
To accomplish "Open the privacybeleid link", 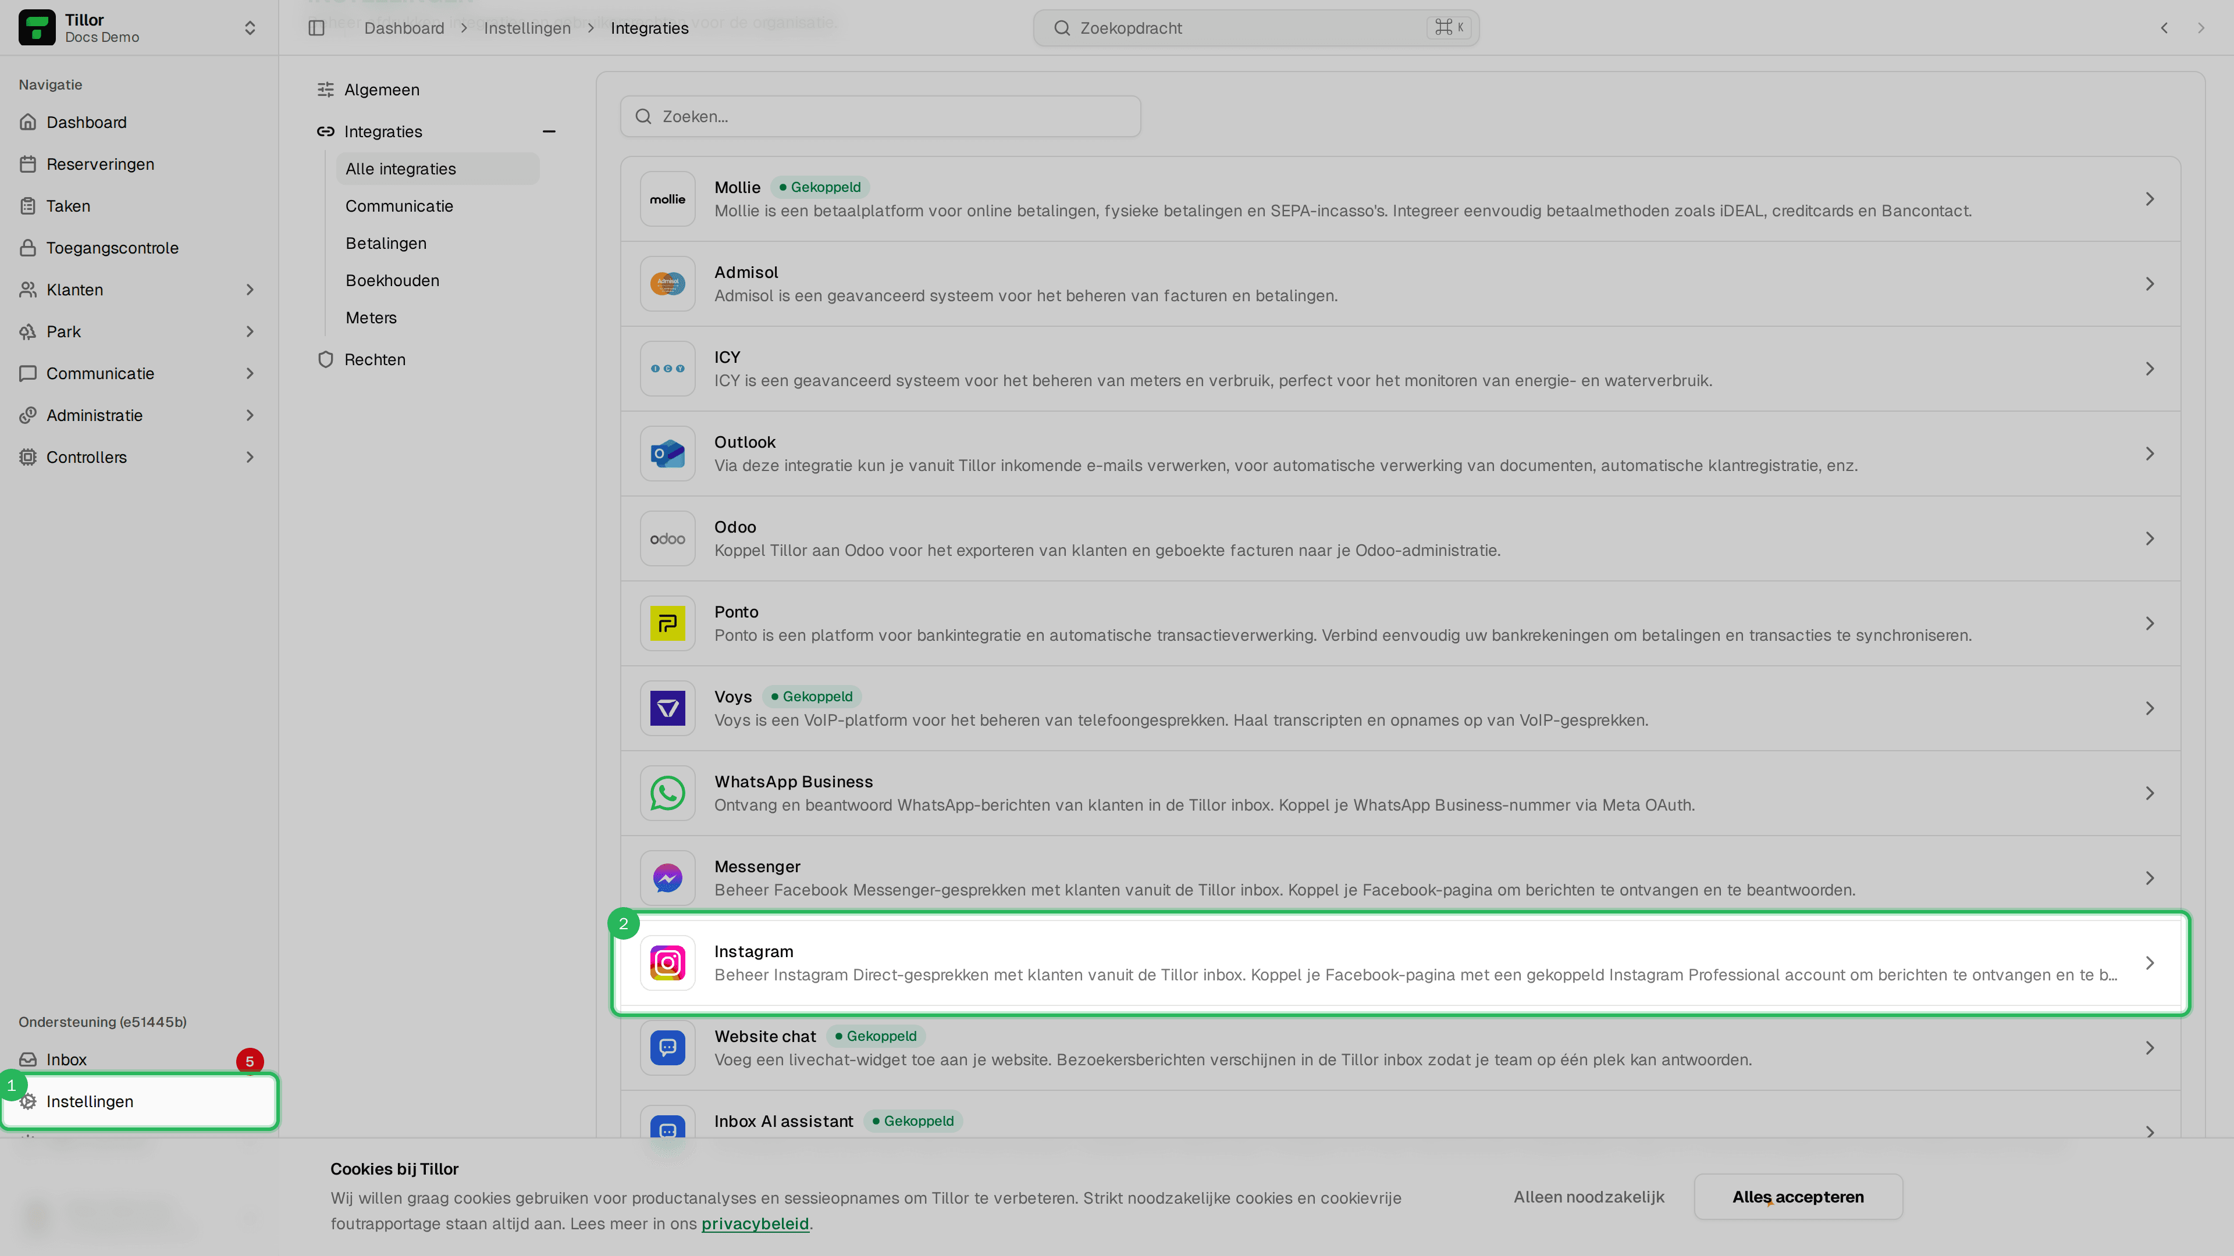I will click(755, 1224).
